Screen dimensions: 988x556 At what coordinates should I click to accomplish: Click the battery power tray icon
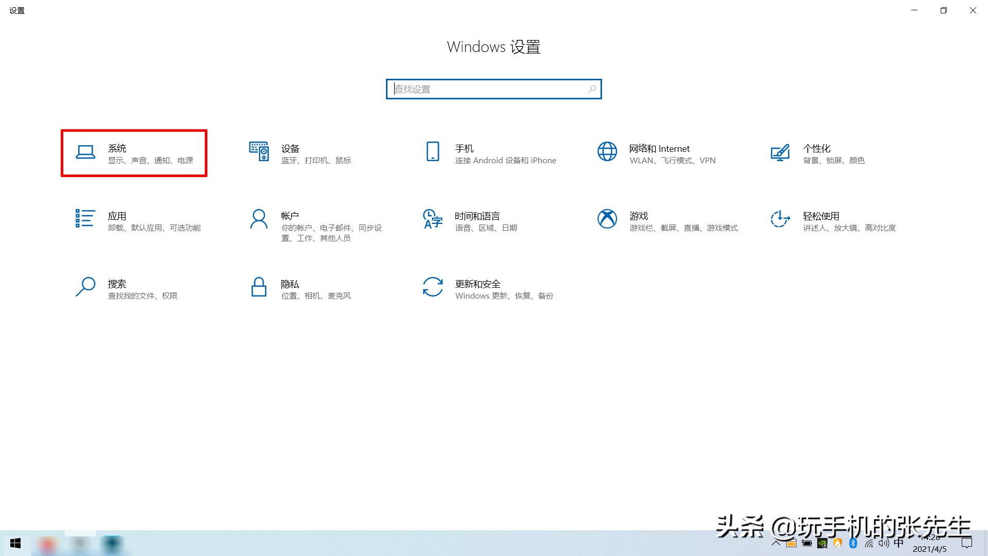click(807, 543)
